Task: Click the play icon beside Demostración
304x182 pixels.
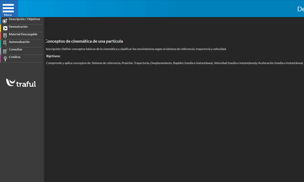Action: (5, 28)
